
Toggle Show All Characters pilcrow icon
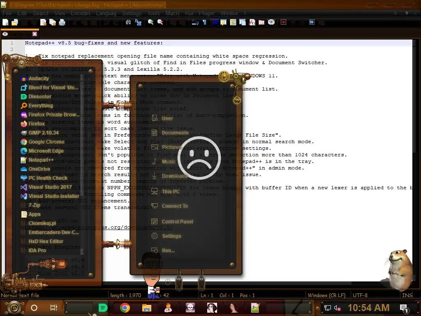tap(205, 22)
